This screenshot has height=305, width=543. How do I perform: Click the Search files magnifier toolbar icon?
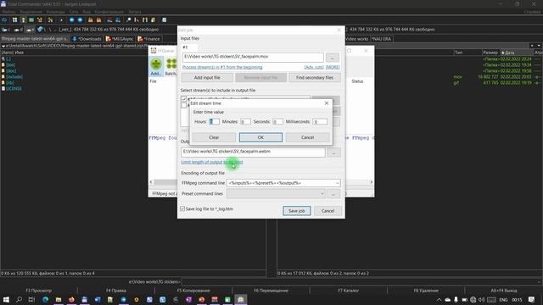[128, 20]
